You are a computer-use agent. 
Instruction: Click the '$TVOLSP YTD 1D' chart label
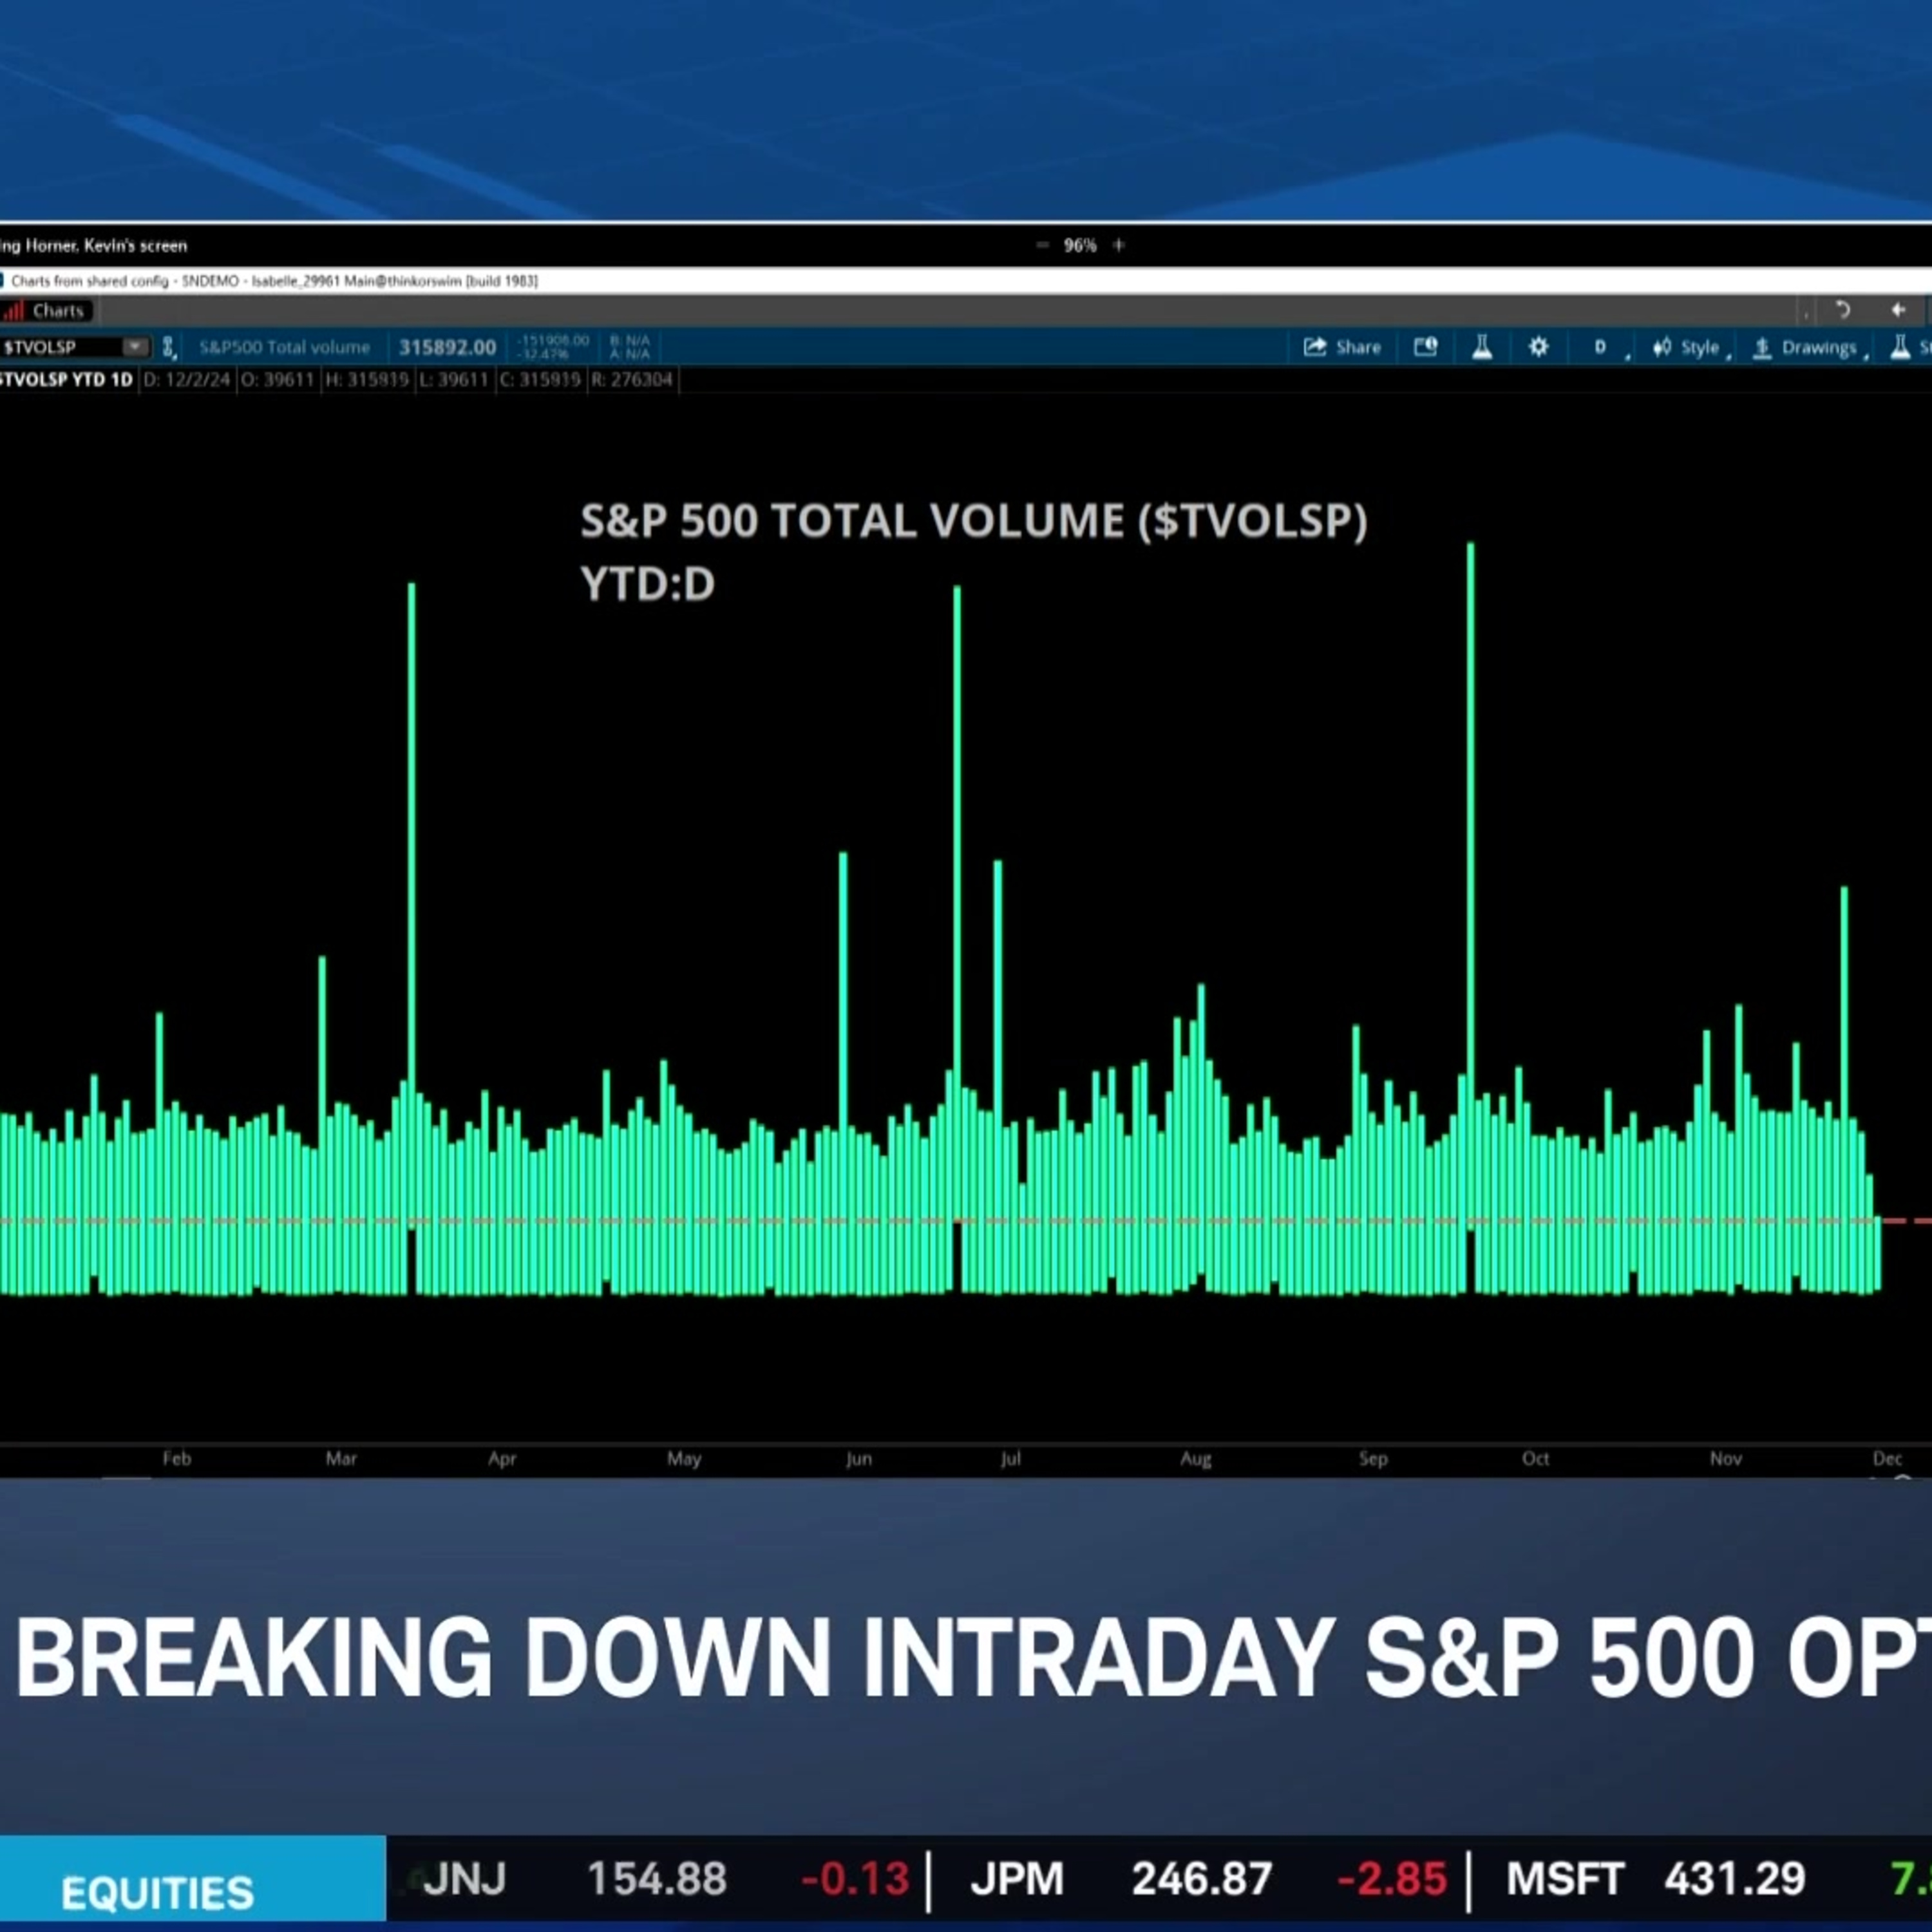66,380
